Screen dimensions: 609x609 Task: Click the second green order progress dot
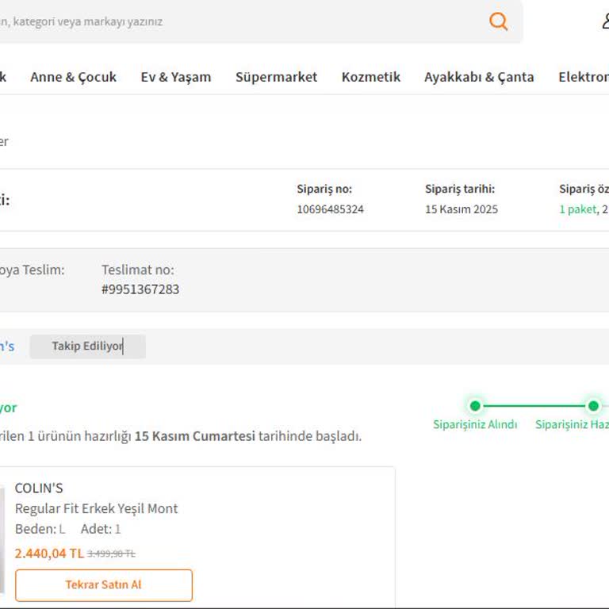(x=592, y=406)
